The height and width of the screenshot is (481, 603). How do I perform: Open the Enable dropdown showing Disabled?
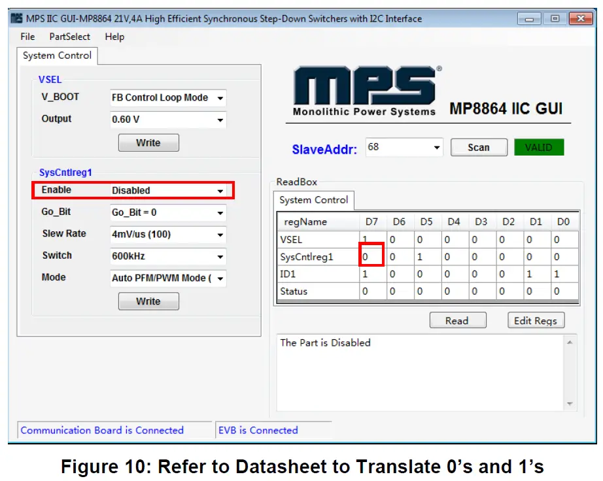tap(168, 191)
